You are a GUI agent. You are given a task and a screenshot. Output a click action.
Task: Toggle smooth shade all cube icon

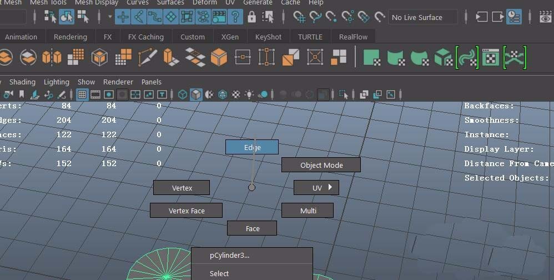tap(196, 94)
